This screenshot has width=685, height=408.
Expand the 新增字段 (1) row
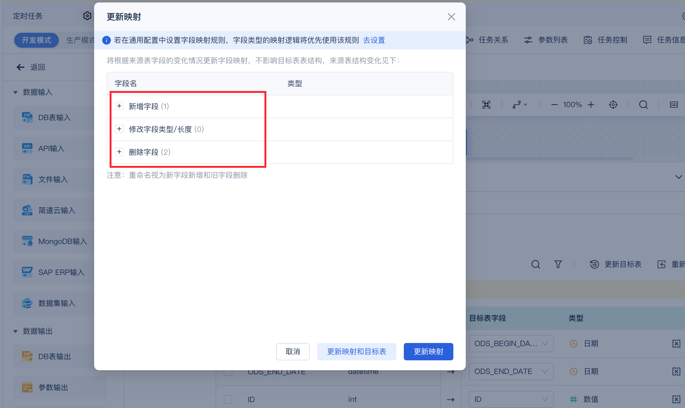pos(119,106)
